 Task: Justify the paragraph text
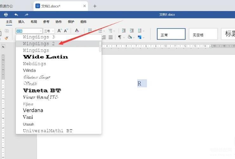point(111,37)
